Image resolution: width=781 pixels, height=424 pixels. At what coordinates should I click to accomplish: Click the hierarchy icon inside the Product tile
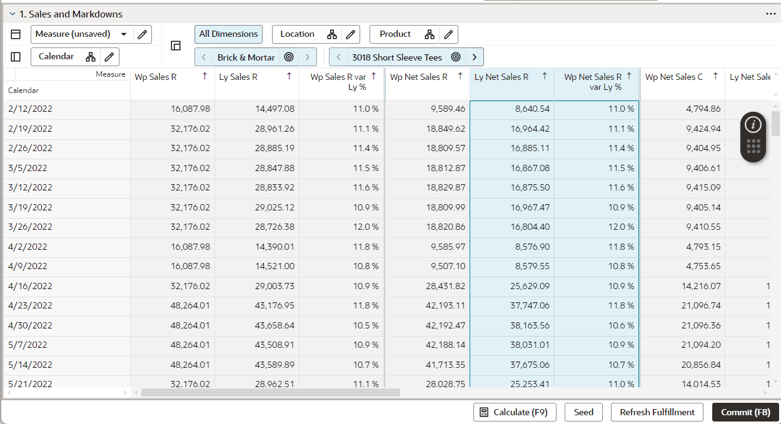pyautogui.click(x=431, y=34)
